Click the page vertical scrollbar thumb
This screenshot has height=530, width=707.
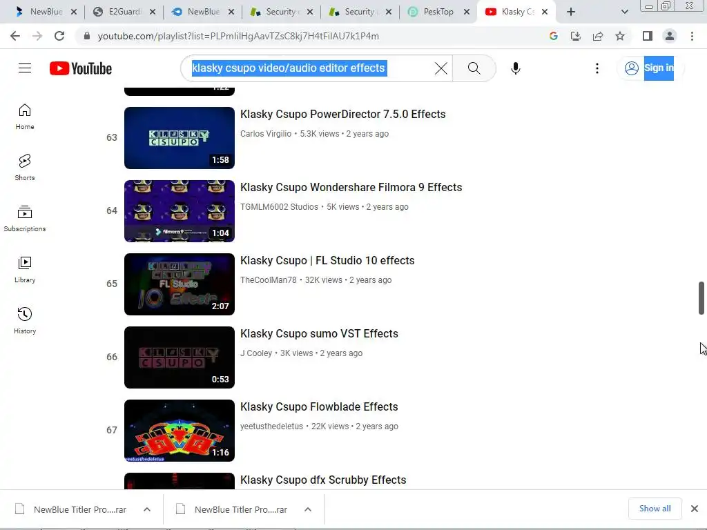701,298
